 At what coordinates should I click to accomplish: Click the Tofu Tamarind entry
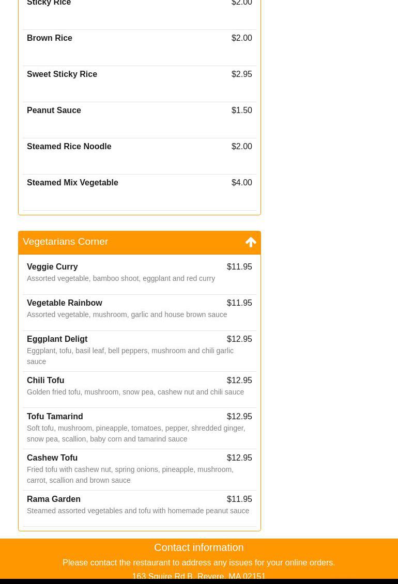(x=55, y=417)
